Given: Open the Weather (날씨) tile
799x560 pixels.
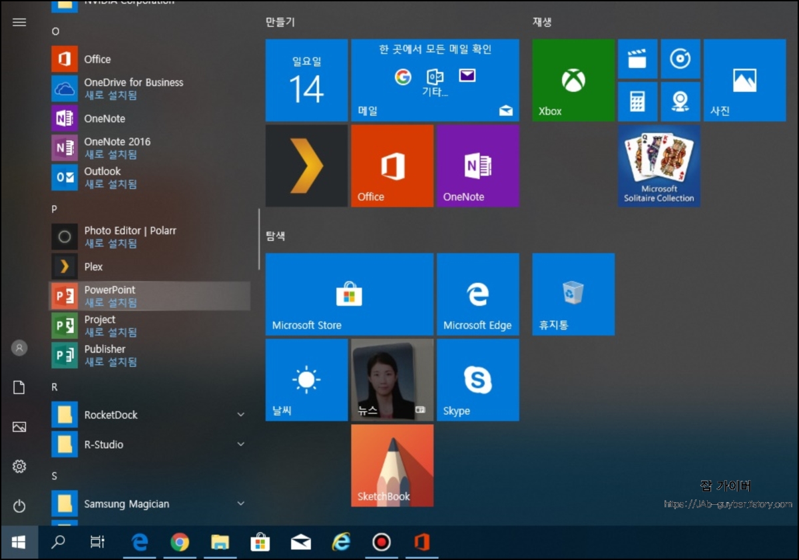Looking at the screenshot, I should [x=306, y=380].
